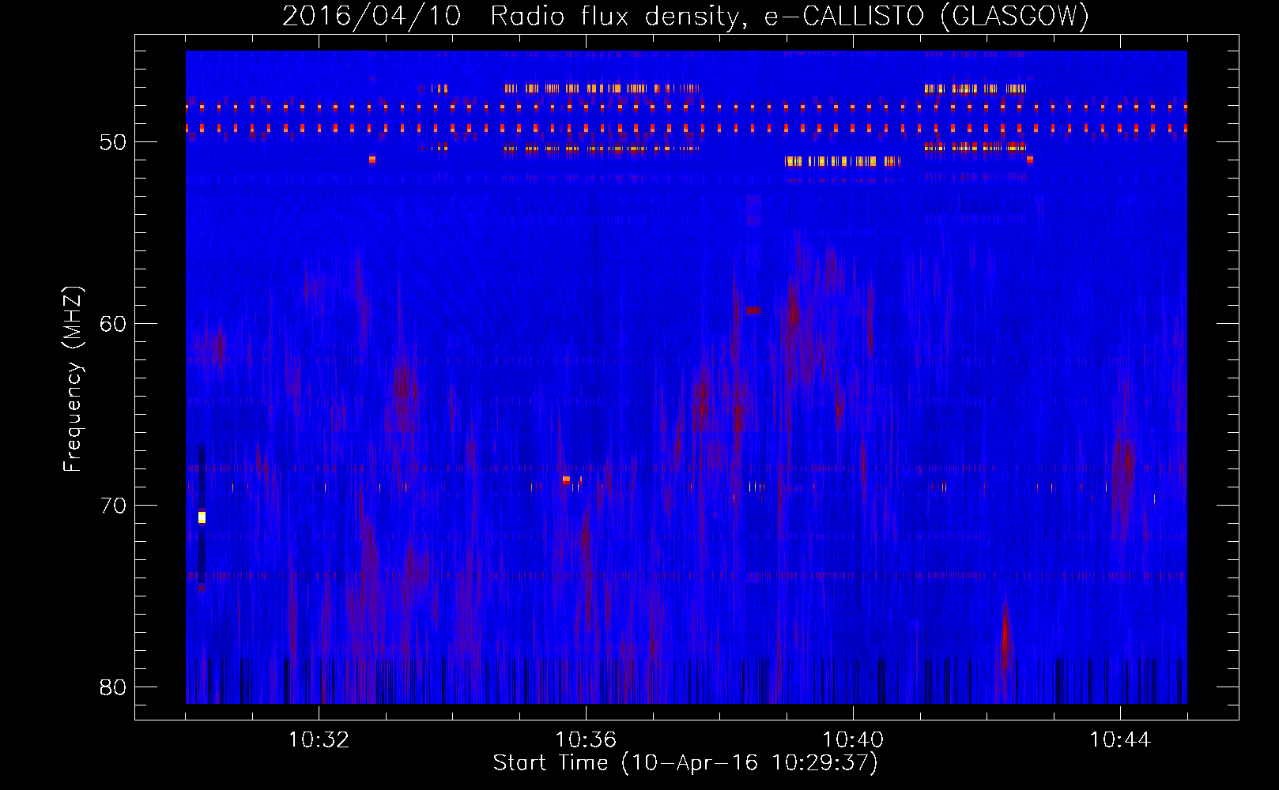
Task: Click the 10:40 time tick label
Action: click(853, 740)
